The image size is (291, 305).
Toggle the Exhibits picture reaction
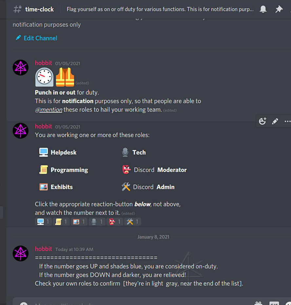[79, 221]
